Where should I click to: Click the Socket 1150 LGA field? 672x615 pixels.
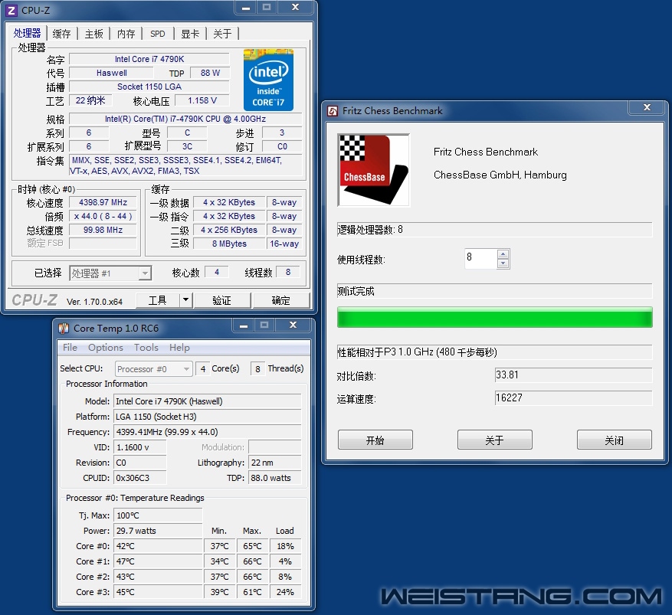pos(149,87)
